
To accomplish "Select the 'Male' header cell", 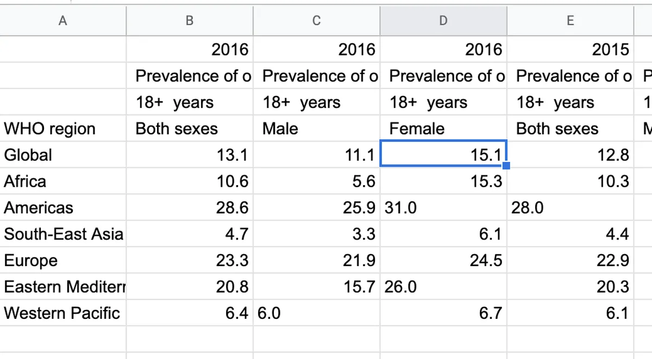I will [316, 129].
